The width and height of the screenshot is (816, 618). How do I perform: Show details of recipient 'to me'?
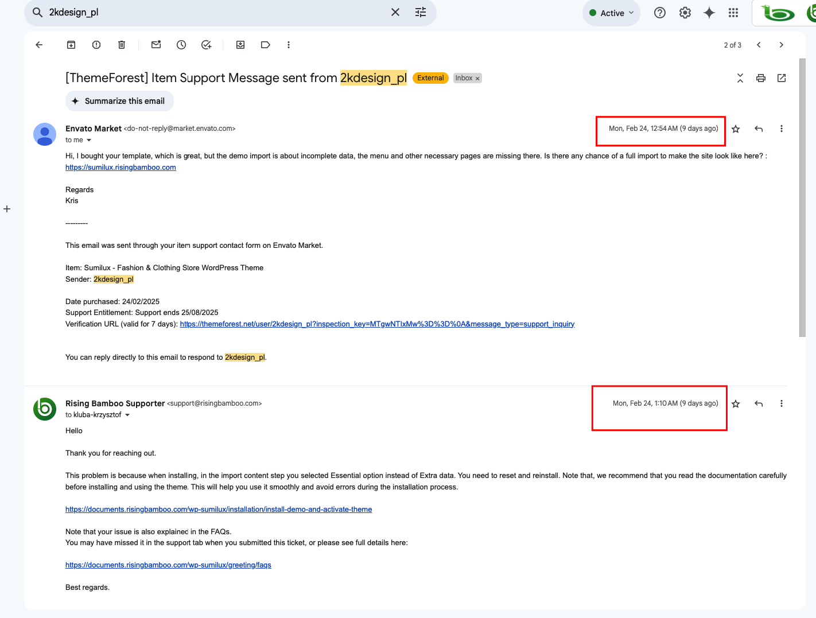(88, 141)
